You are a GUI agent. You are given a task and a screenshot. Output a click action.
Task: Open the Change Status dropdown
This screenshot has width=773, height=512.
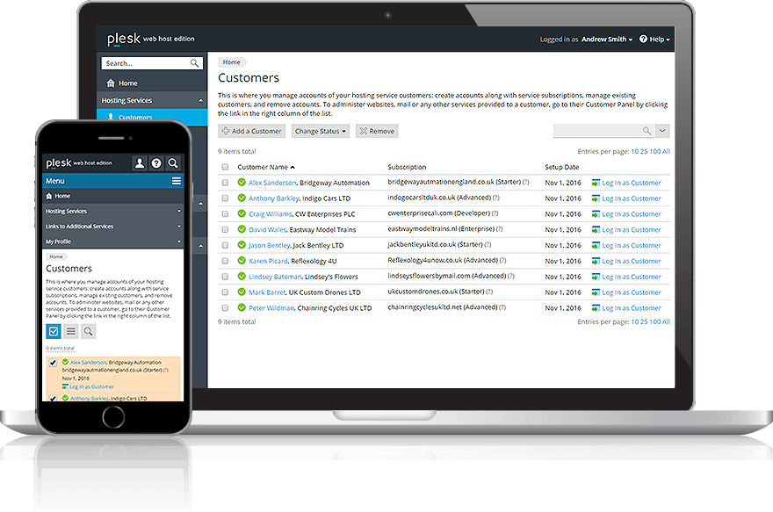tap(321, 131)
